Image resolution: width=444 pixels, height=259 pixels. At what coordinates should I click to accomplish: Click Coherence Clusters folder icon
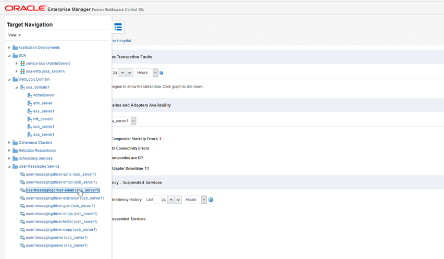(15, 142)
